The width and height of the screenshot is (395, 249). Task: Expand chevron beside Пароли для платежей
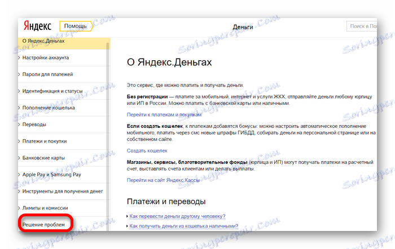pyautogui.click(x=19, y=74)
